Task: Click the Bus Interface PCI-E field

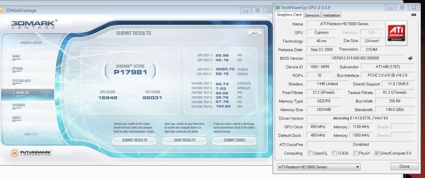Action: tap(388, 75)
